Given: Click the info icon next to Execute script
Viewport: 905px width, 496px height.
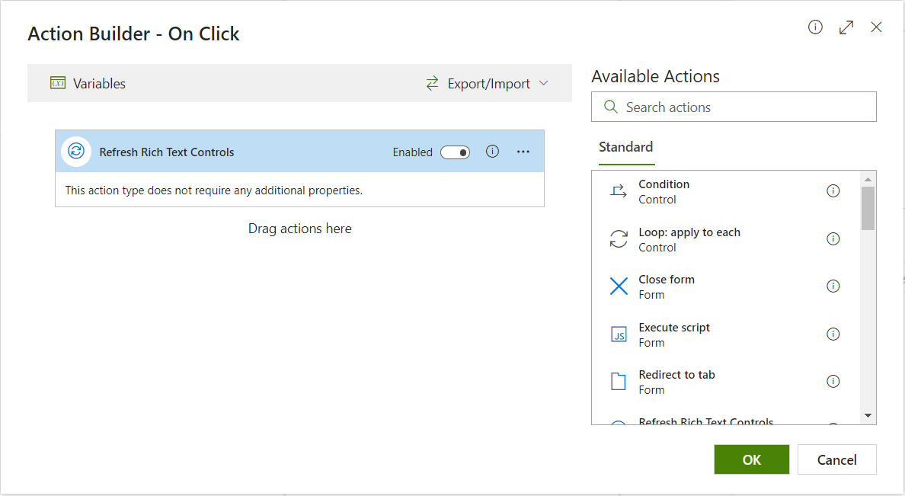Looking at the screenshot, I should [833, 334].
